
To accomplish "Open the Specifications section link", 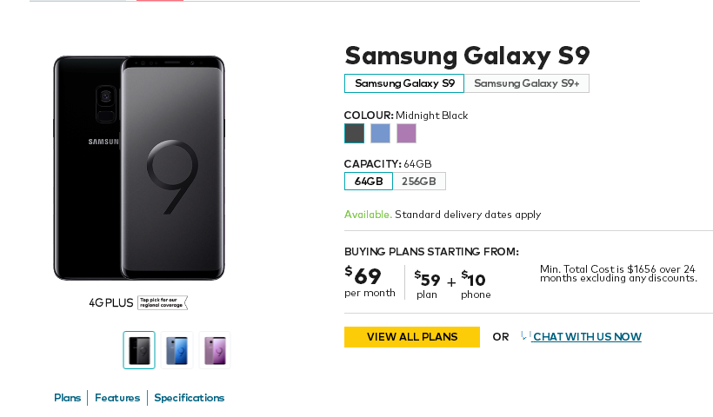I will tap(190, 398).
